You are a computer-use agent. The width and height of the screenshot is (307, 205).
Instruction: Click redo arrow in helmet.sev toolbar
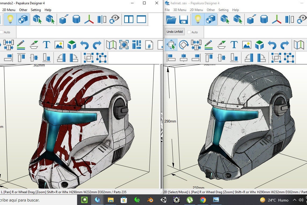pyautogui.click(x=285, y=45)
